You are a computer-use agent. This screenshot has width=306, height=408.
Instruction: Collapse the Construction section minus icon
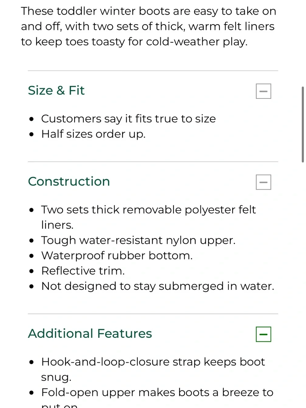263,182
